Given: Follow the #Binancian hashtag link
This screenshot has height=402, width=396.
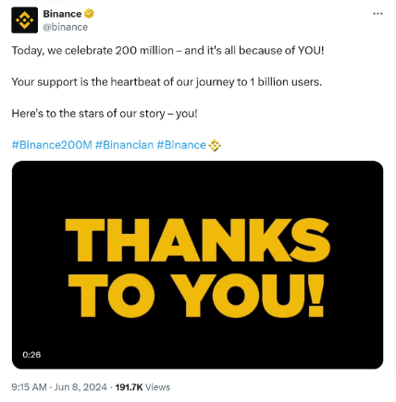Looking at the screenshot, I should click(x=124, y=145).
